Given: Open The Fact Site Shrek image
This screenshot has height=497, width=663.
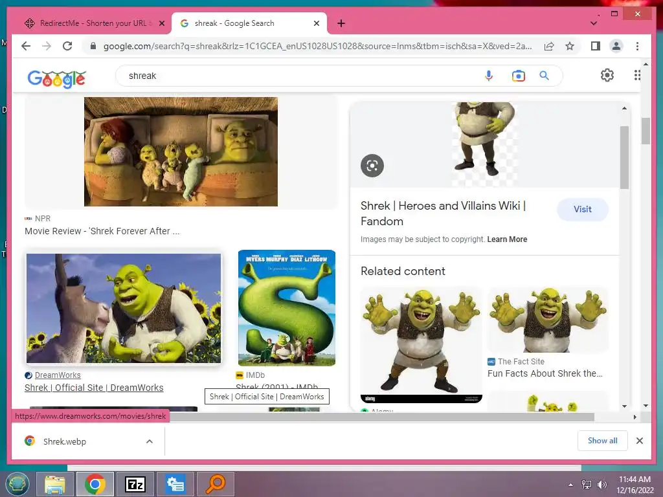Looking at the screenshot, I should point(548,320).
